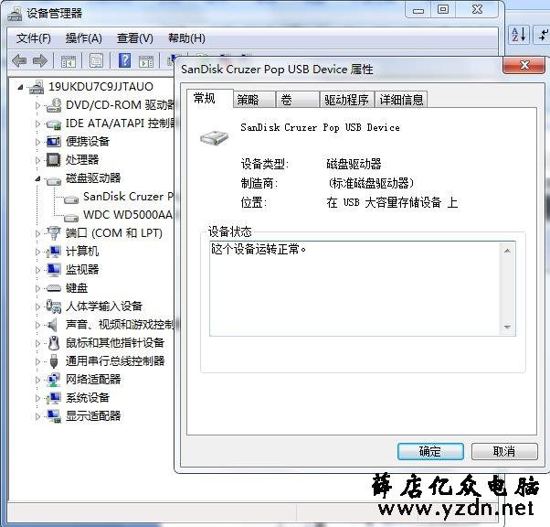Collapse the 19UKDU7C9JJTAUO root node
This screenshot has width=550, height=527.
click(x=20, y=87)
